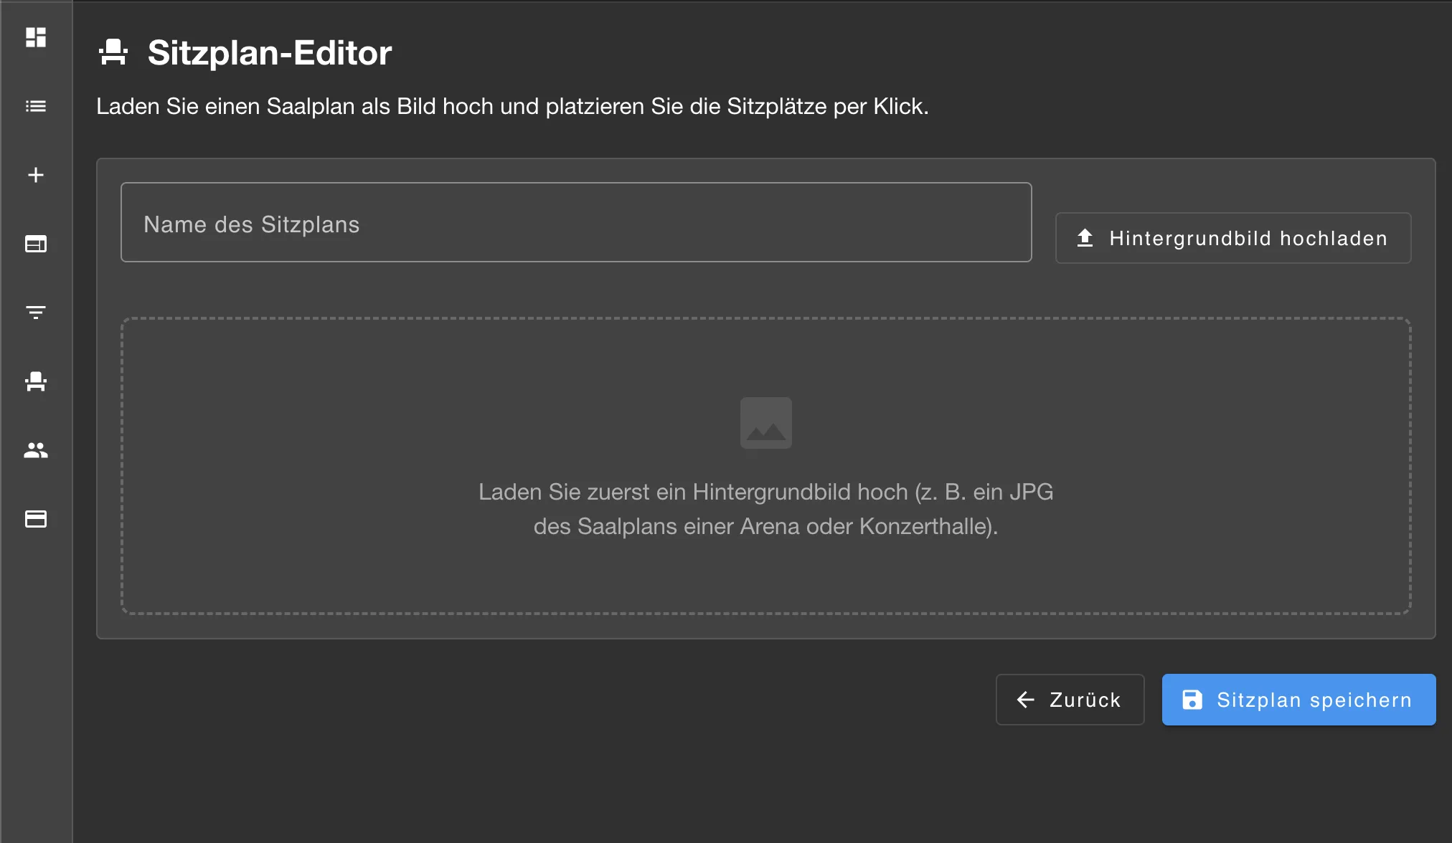Screen dimensions: 1452x843
Task: Save with Sitzplan speichern button
Action: 1299,700
